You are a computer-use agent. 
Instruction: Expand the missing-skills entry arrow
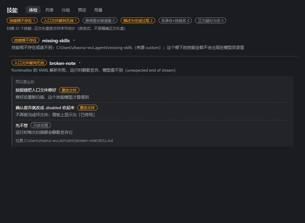(74, 41)
